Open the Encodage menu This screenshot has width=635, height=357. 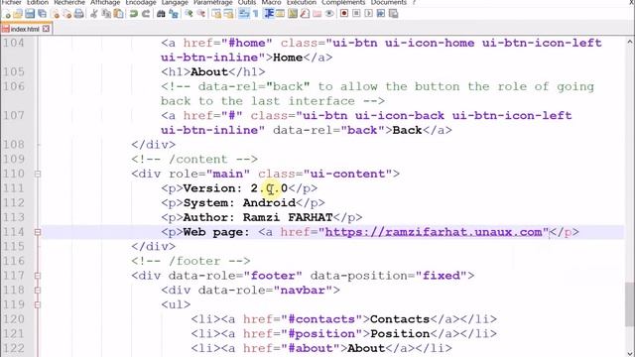click(141, 2)
